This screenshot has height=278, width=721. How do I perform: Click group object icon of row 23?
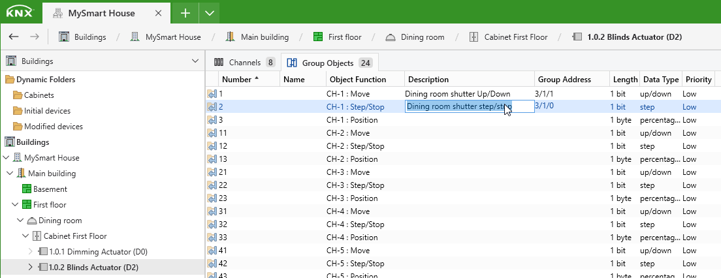212,198
